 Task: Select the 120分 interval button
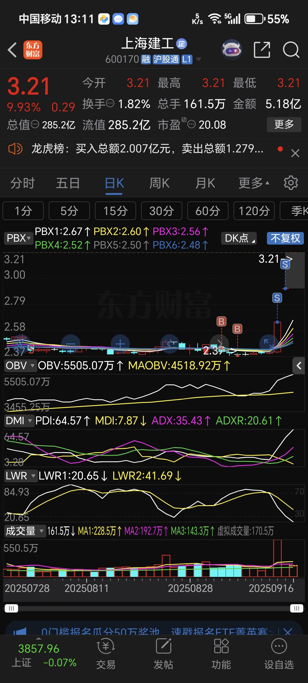click(x=254, y=211)
